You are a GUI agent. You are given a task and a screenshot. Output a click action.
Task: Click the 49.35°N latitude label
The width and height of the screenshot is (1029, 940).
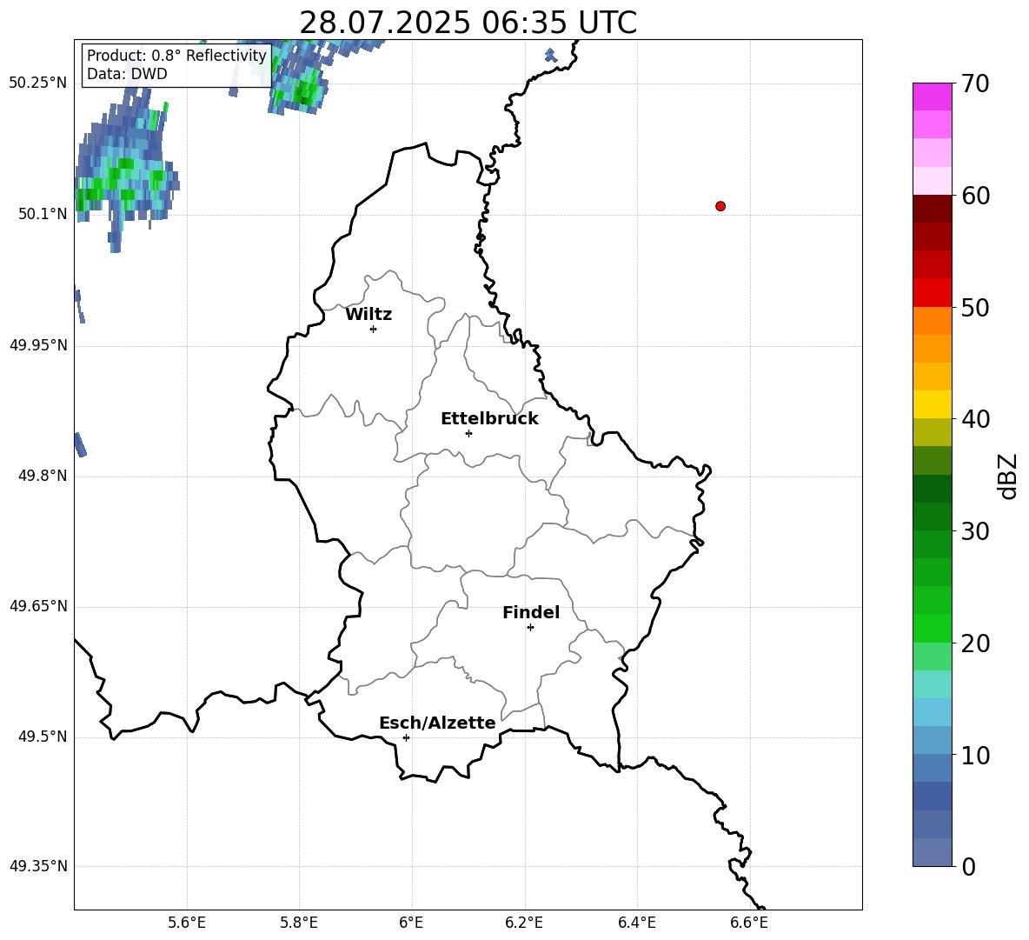(x=38, y=866)
